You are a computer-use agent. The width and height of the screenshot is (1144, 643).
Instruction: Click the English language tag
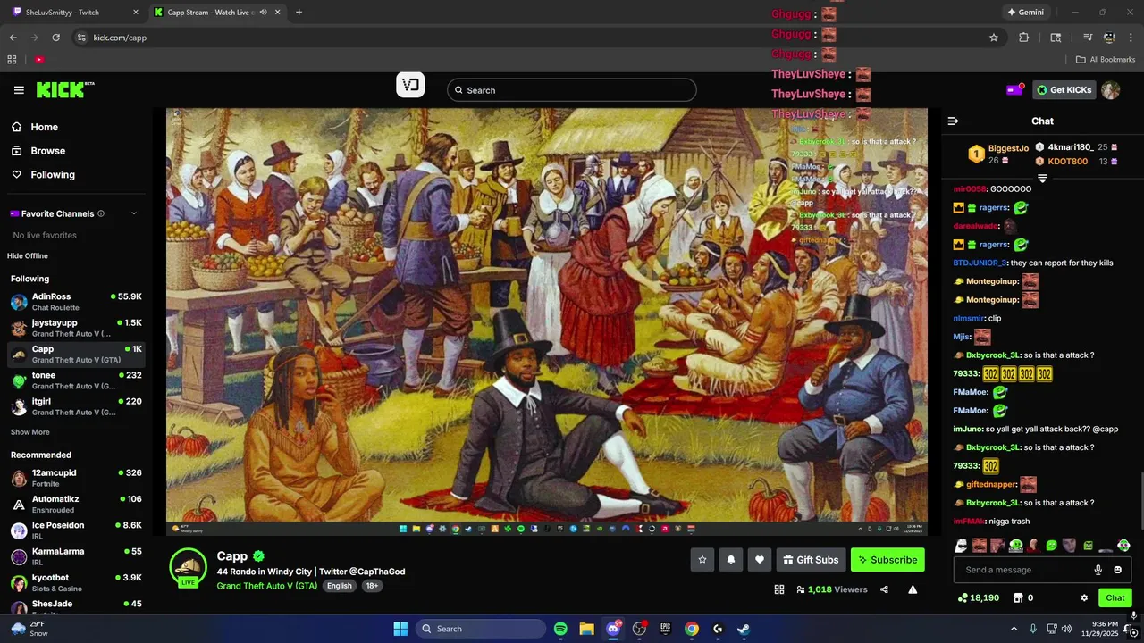click(x=339, y=586)
